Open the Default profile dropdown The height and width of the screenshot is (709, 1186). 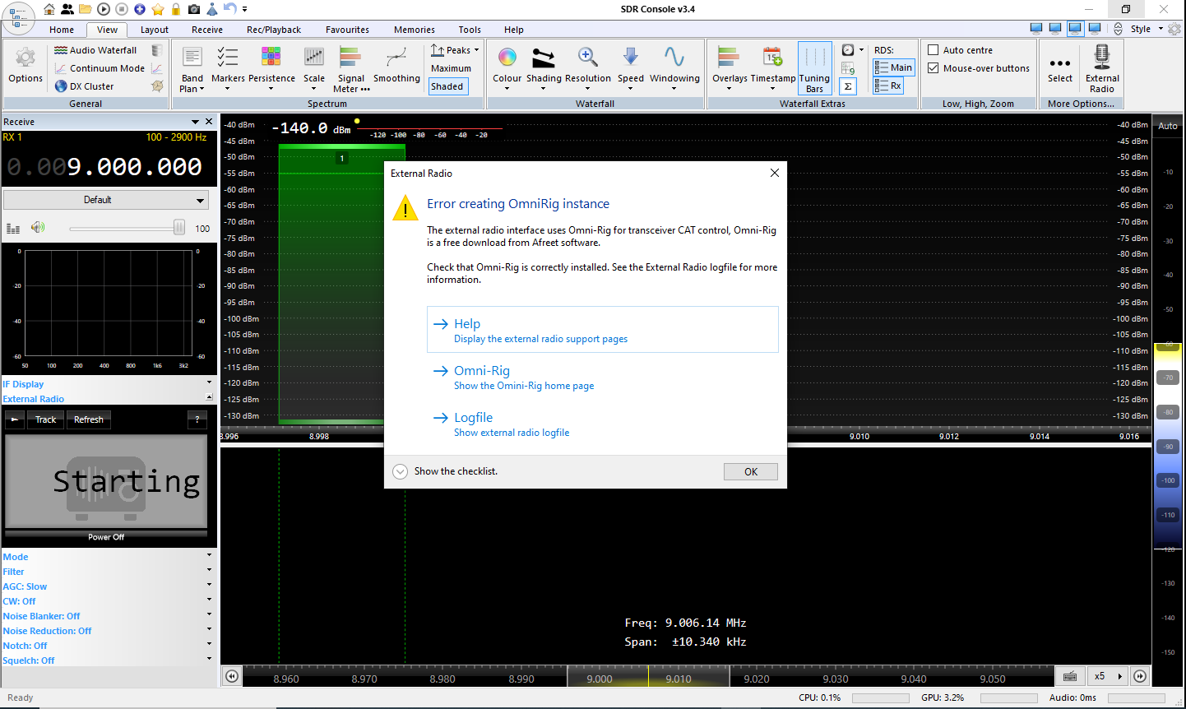tap(105, 200)
